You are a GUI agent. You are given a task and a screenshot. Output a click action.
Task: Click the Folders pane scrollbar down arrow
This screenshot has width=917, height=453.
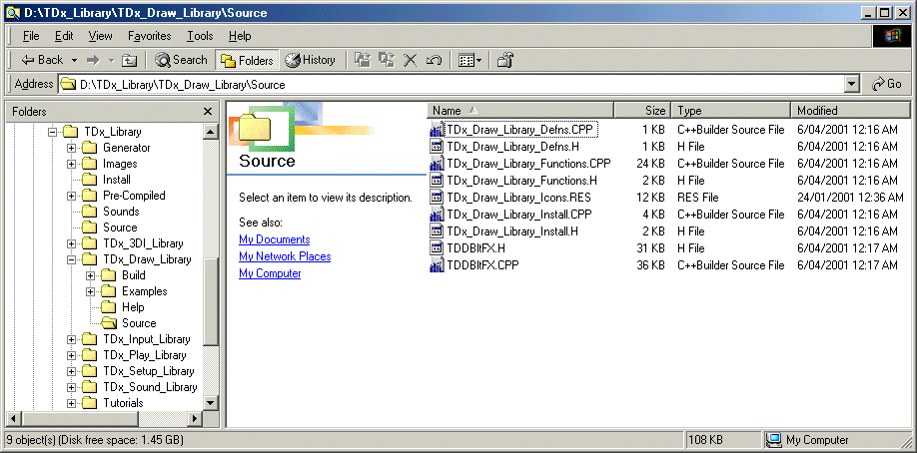[x=211, y=402]
